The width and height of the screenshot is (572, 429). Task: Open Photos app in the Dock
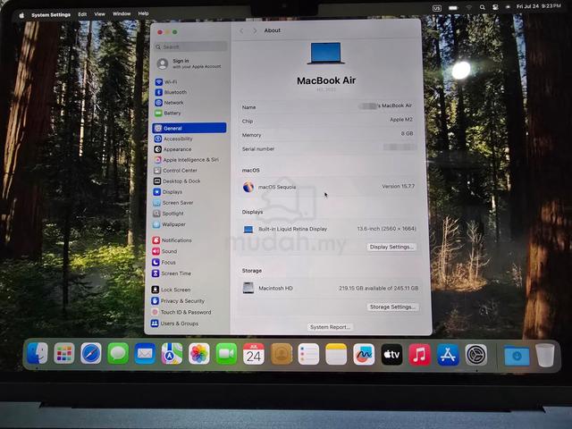point(199,354)
